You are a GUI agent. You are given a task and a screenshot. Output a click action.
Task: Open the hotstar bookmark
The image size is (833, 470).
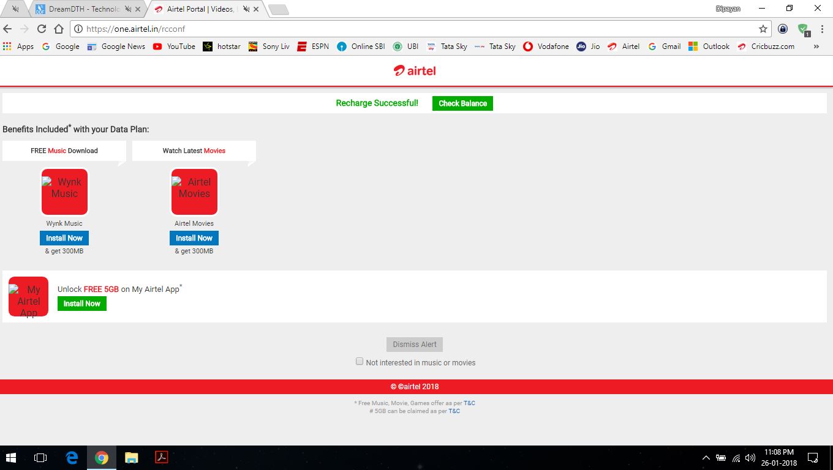pos(222,47)
